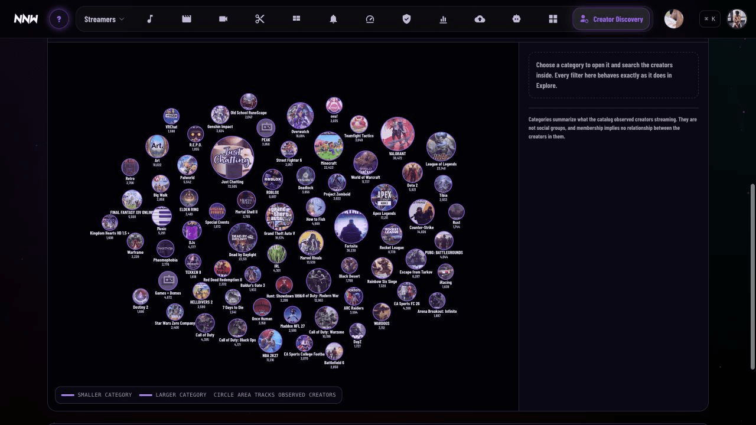Open the Rocket League category bubble
Viewport: 756px width, 425px height.
(x=392, y=234)
